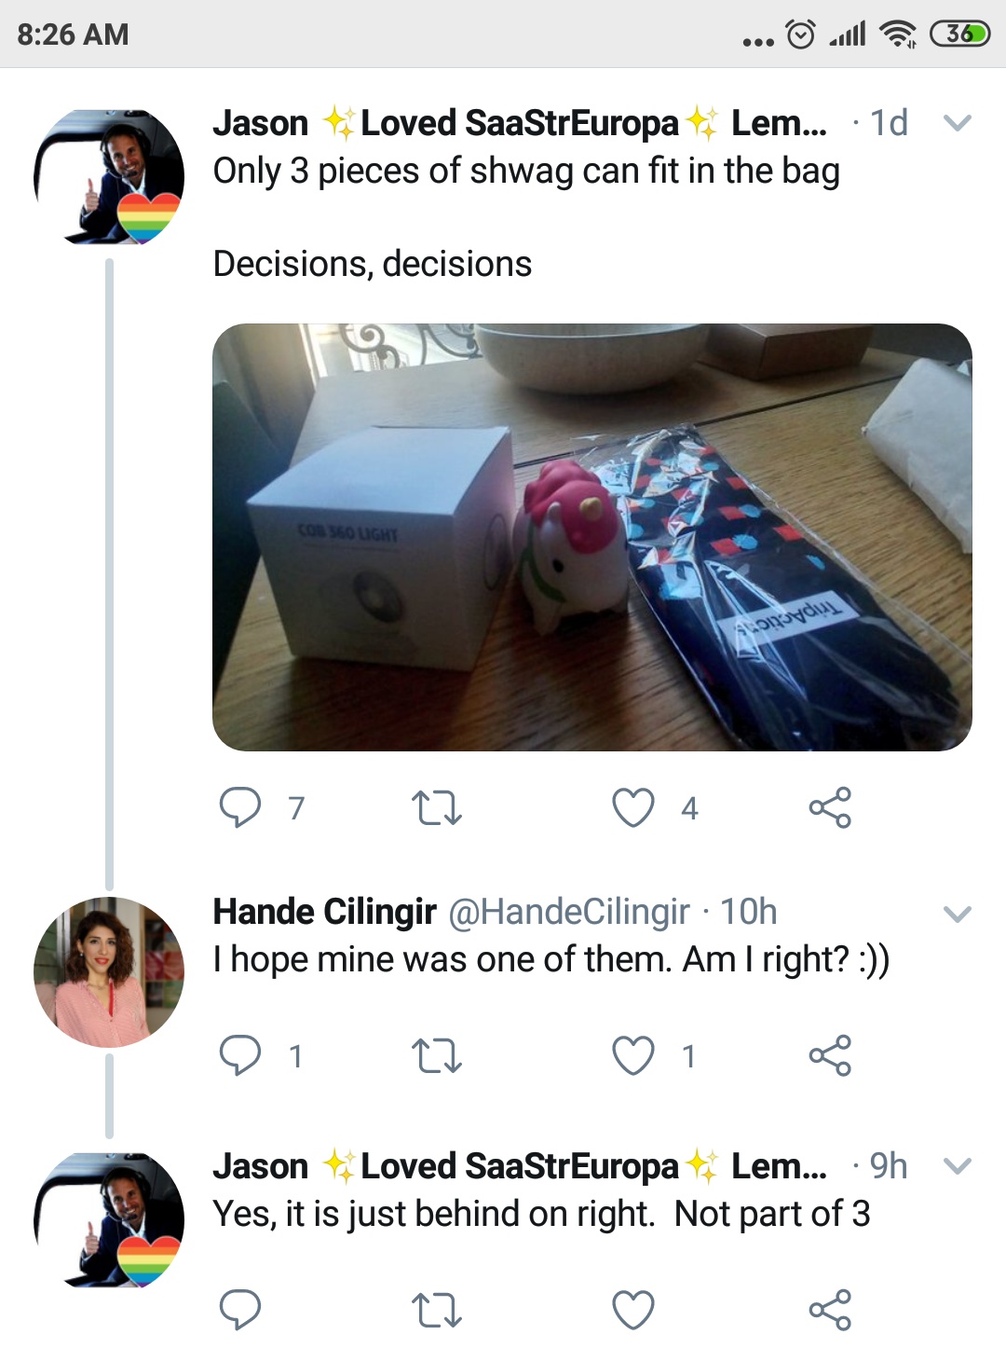Viewport: 1006px width, 1362px height.
Task: Tap Jason's avatar on the bottom reply
Action: click(x=109, y=1220)
